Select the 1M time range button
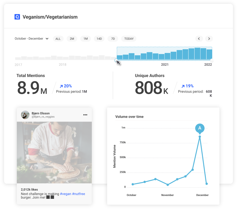The image size is (237, 209). point(85,39)
